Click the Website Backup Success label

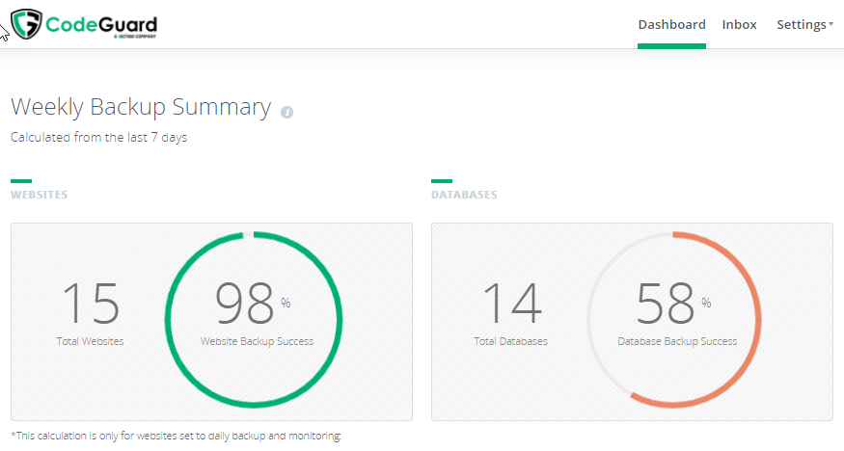(257, 341)
